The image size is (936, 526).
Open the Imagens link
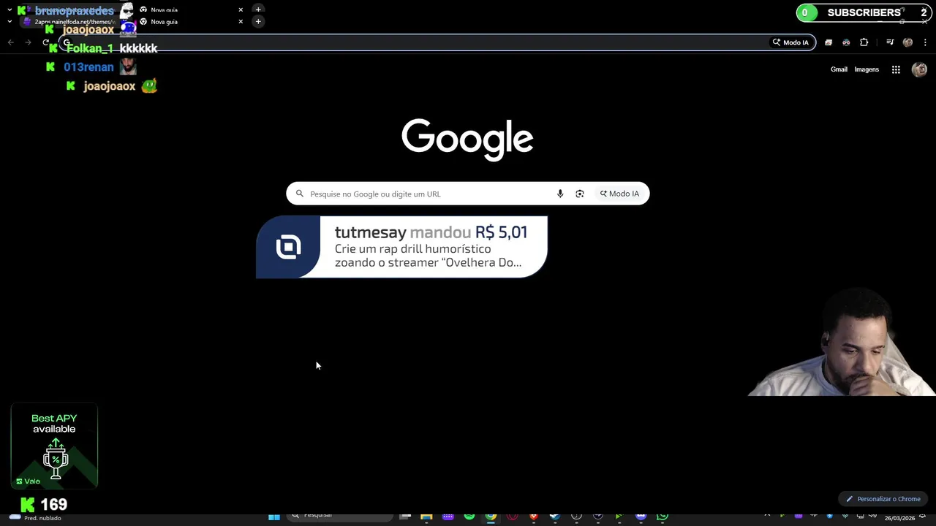pyautogui.click(x=867, y=69)
